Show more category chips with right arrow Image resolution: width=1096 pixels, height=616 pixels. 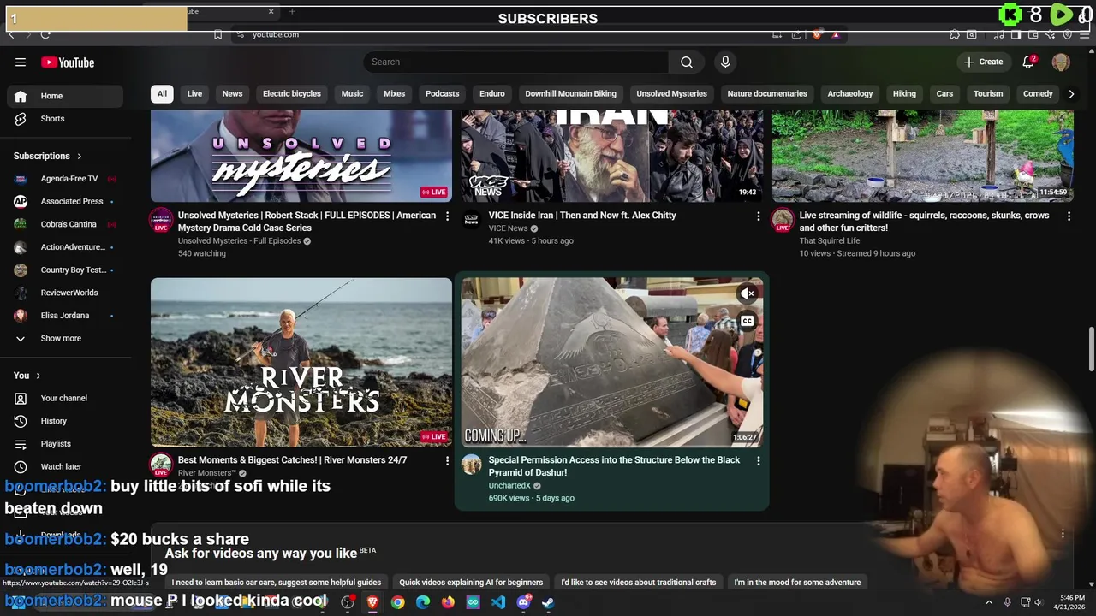(1071, 94)
